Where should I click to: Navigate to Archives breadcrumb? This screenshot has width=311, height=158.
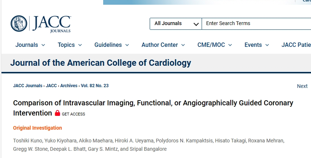[x=69, y=86]
